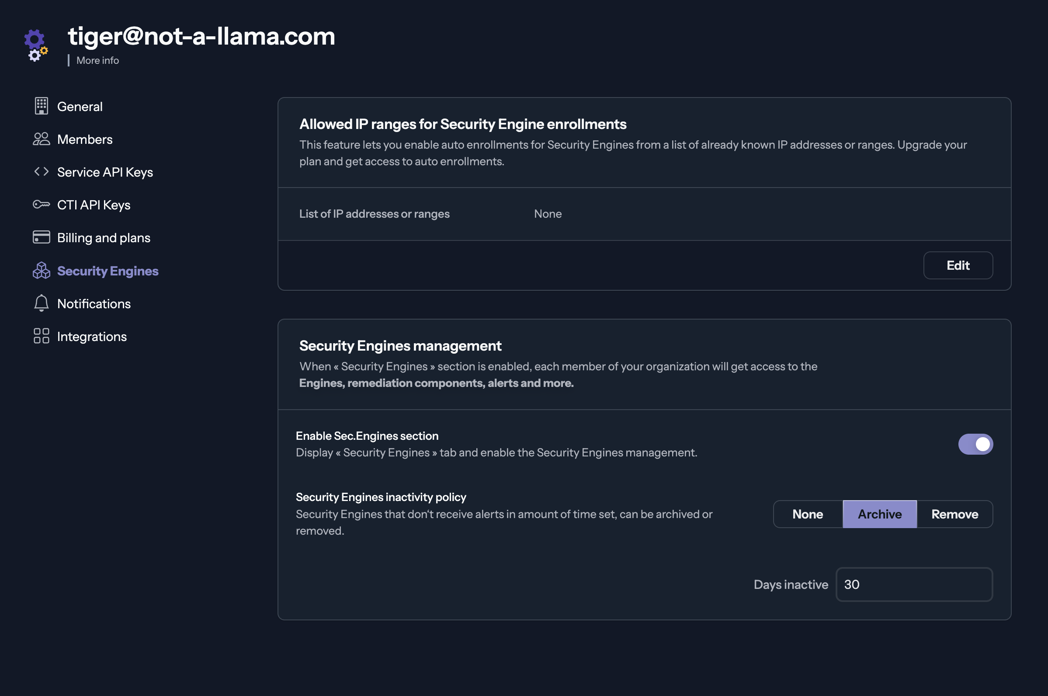Open the Notifications settings section

tap(94, 303)
